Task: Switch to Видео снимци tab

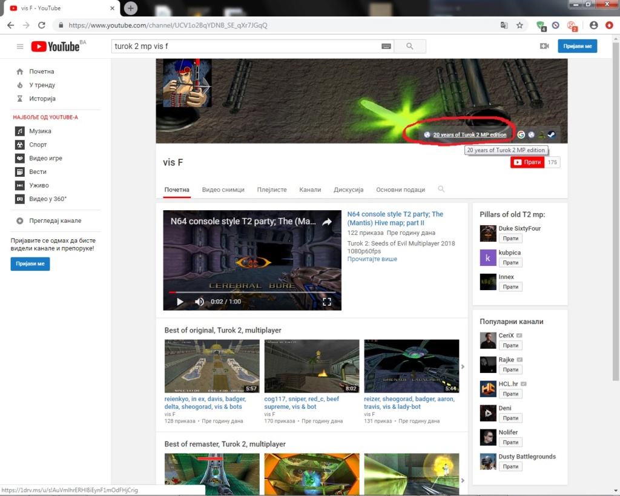Action: (x=223, y=190)
